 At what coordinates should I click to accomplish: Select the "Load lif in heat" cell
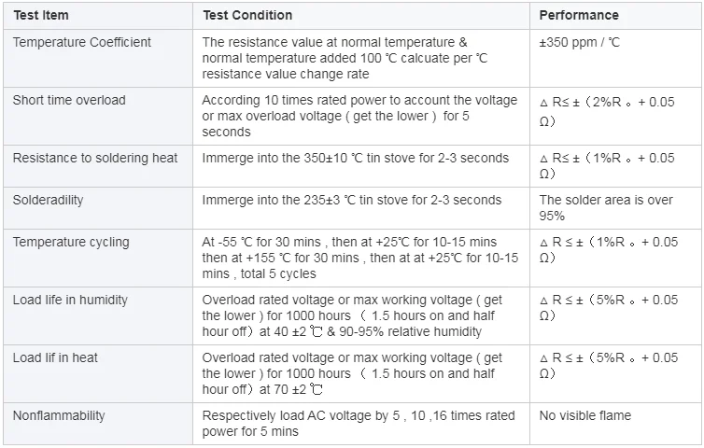(55, 357)
